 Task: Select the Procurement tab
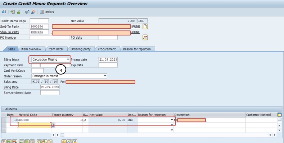(x=107, y=49)
